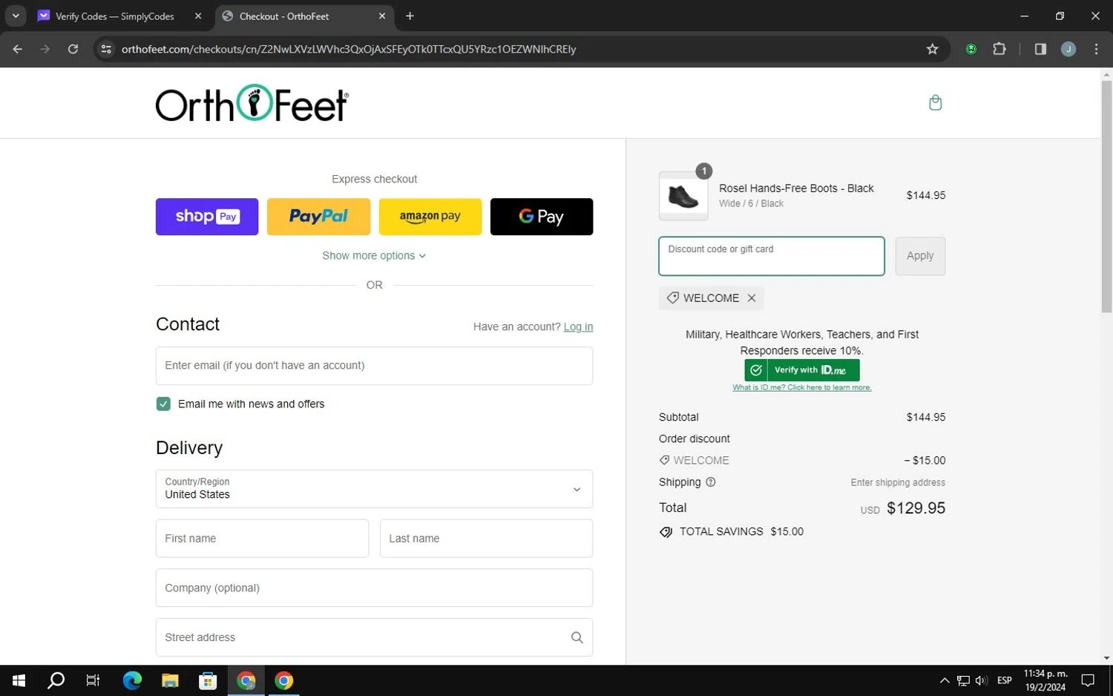Open the browser extensions puzzle icon
This screenshot has width=1113, height=696.
pyautogui.click(x=999, y=49)
